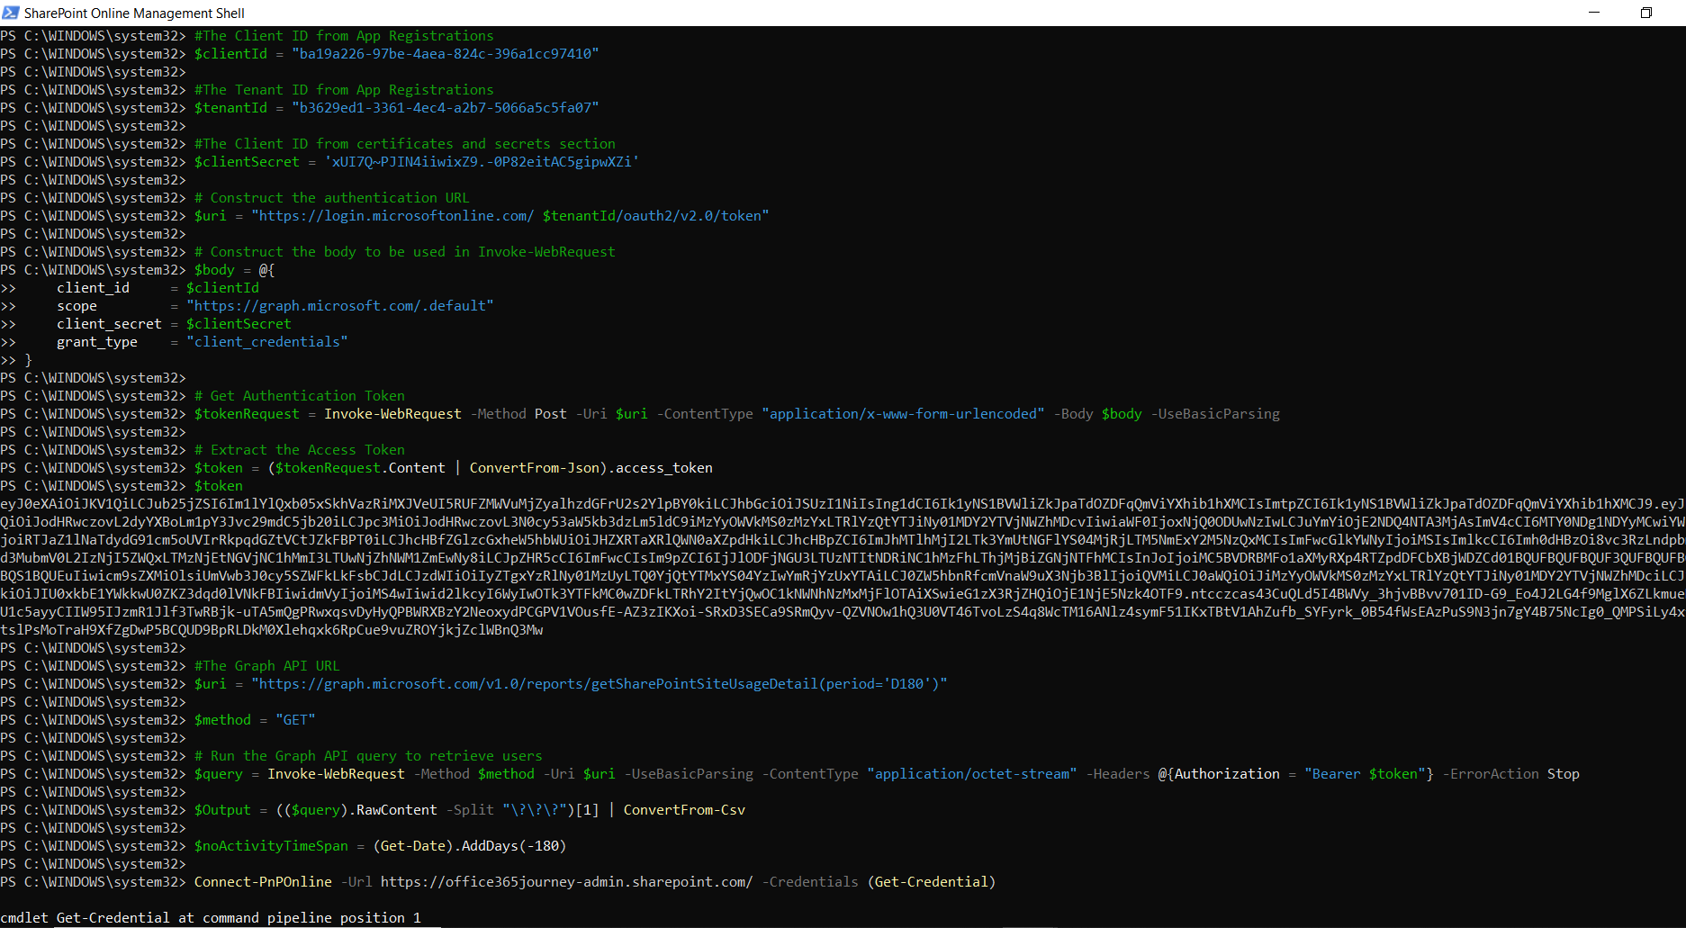Click the client ID value 'ba19a226-97be-4aea-824c-396a1cc97410'

(446, 54)
